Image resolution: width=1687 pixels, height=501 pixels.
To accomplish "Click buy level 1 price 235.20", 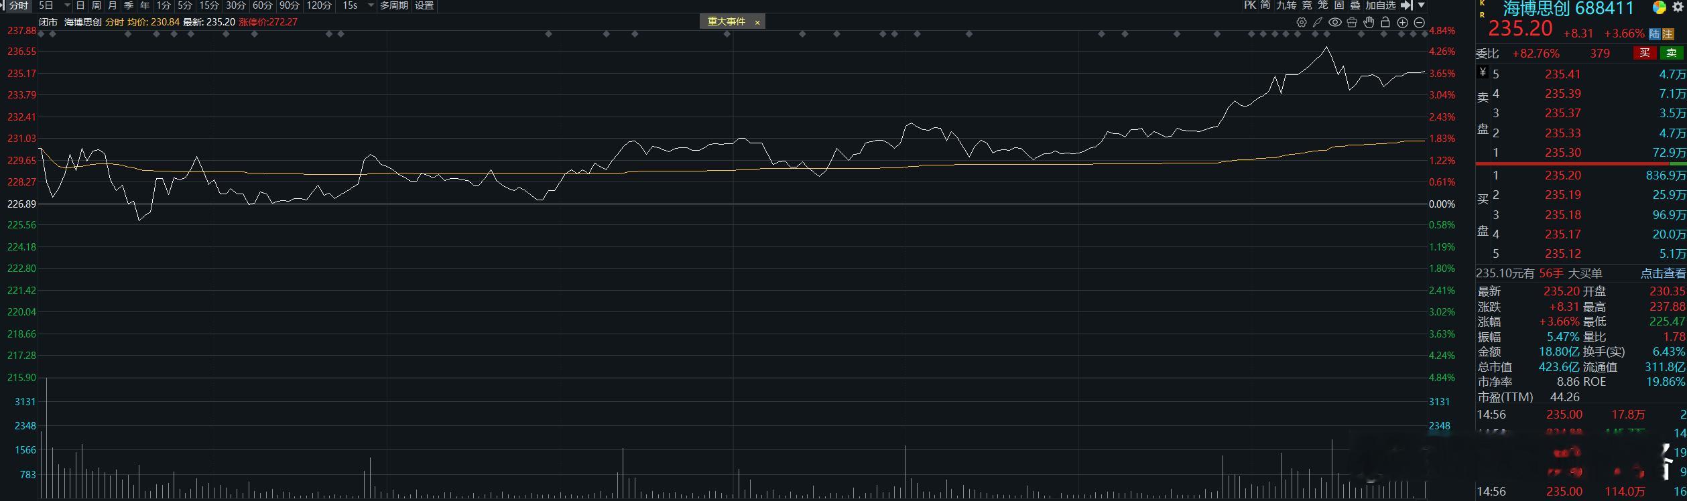I will [x=1563, y=175].
